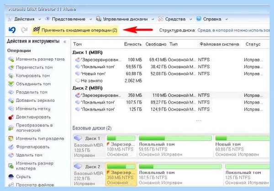The width and height of the screenshot is (274, 191).
Task: Select the 'Локальный том' 125 ГБ row
Action: tap(170, 109)
